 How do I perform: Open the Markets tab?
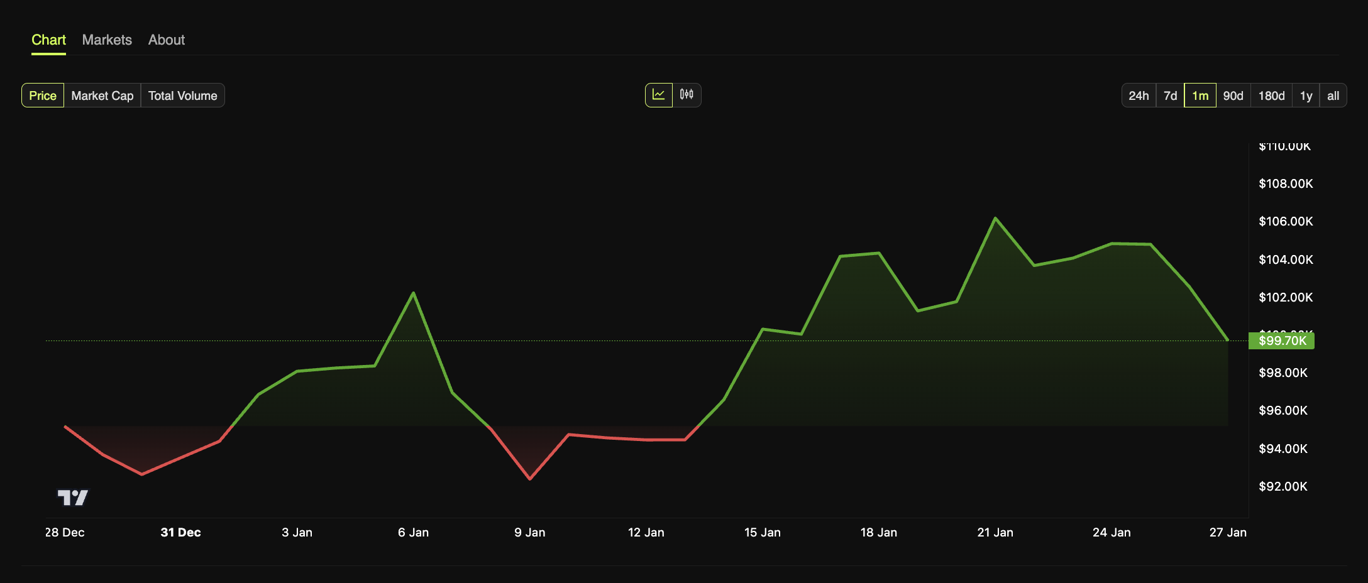click(107, 40)
